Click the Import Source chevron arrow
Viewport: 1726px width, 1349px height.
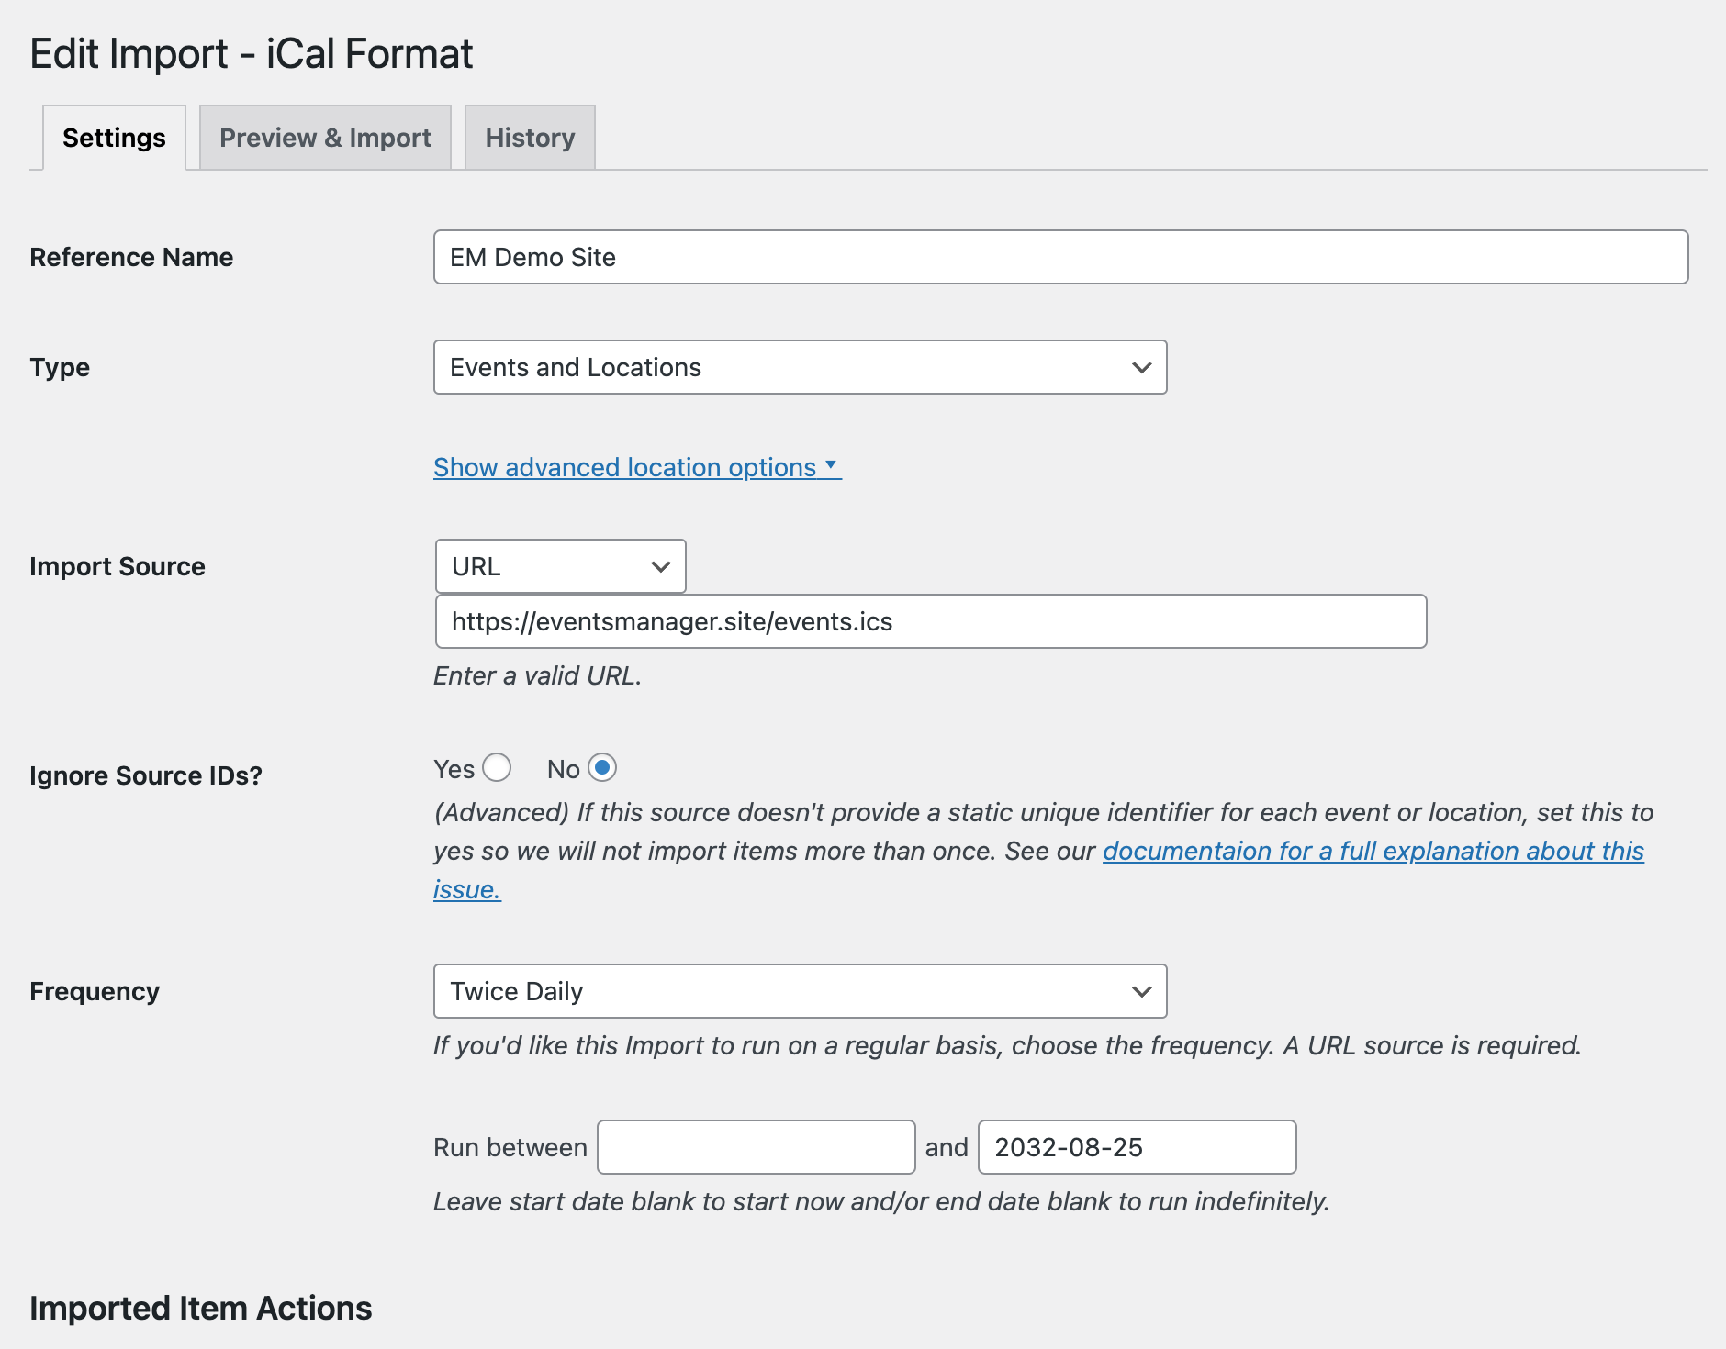click(x=660, y=566)
